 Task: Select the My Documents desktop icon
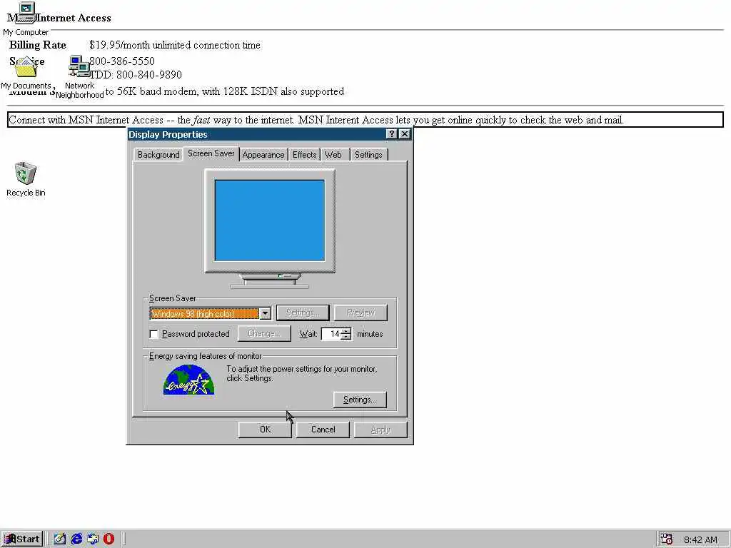pos(26,72)
